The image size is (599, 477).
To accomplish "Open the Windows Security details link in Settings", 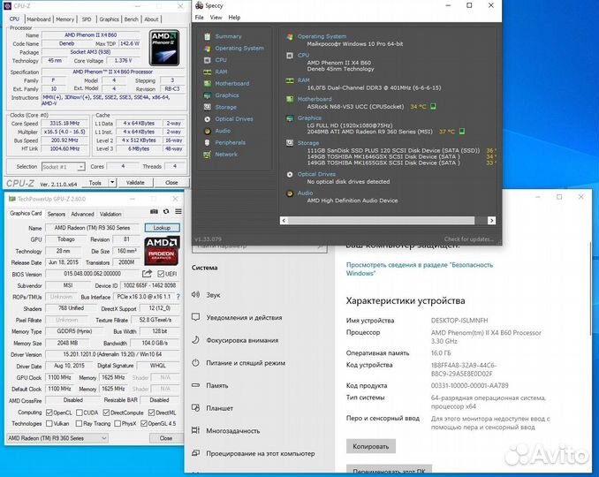I will click(x=419, y=269).
